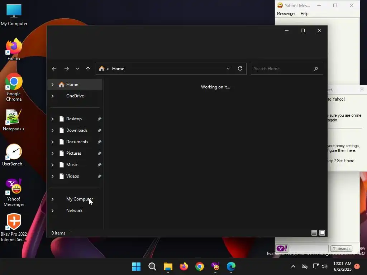Click the Forward arrow in File Explorer
Image resolution: width=367 pixels, height=275 pixels.
click(66, 69)
